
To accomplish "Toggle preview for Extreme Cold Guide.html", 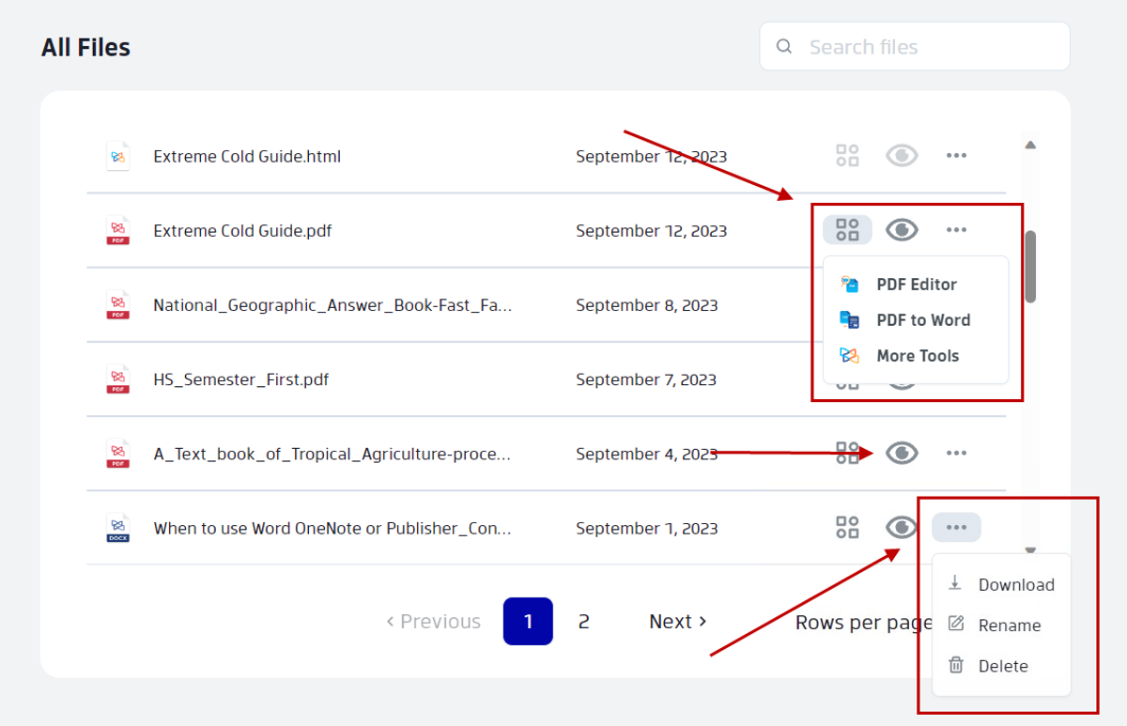I will tap(901, 155).
